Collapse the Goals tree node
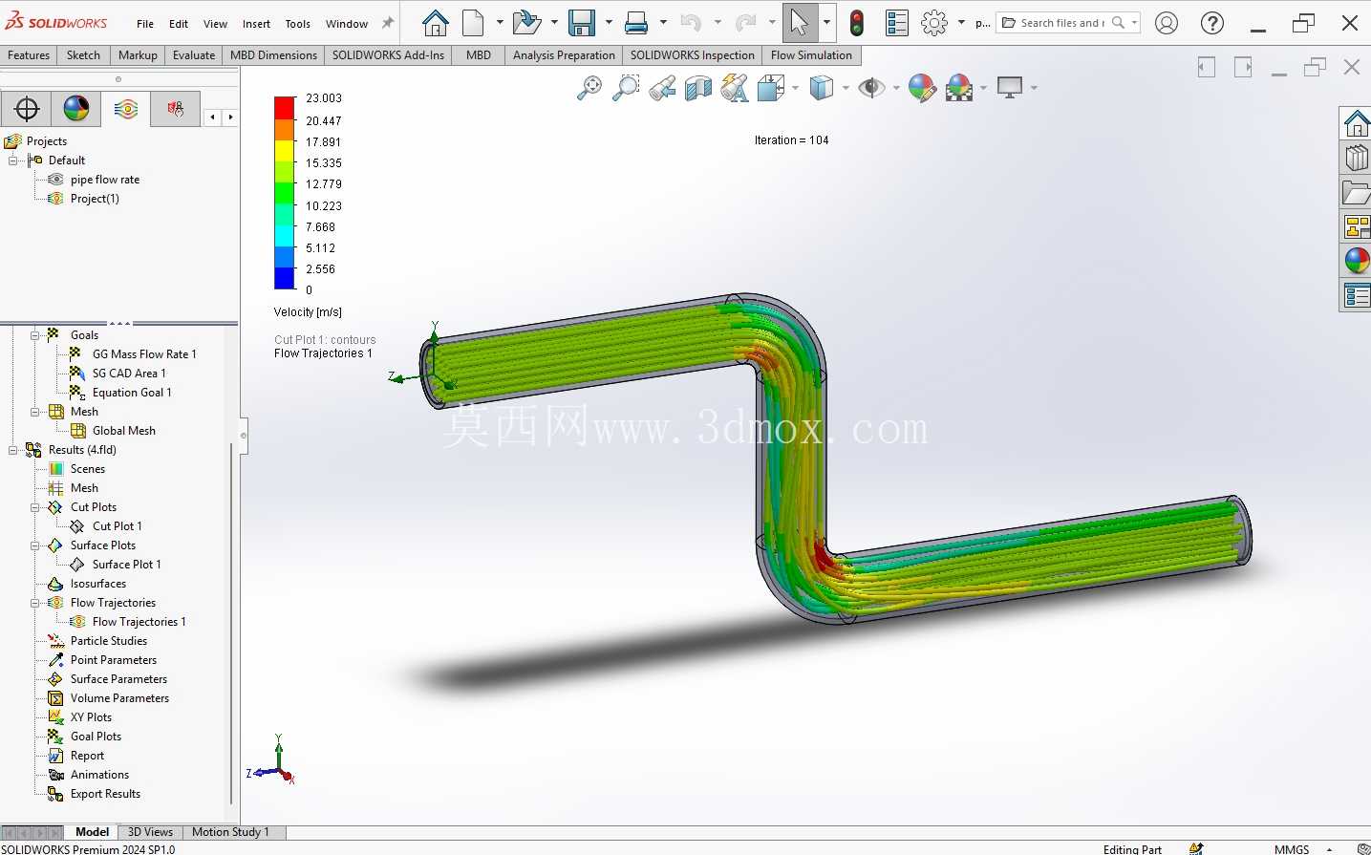1371x855 pixels. click(35, 335)
